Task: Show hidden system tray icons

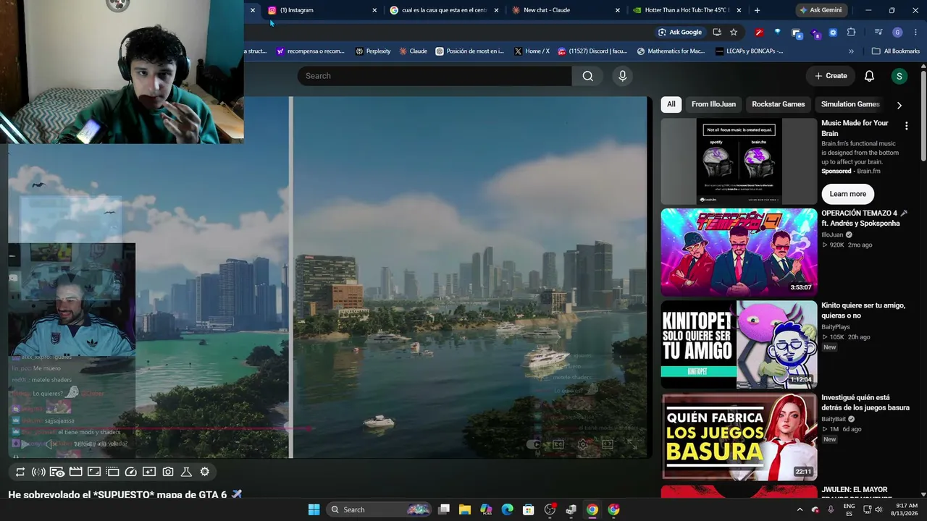Action: click(800, 509)
